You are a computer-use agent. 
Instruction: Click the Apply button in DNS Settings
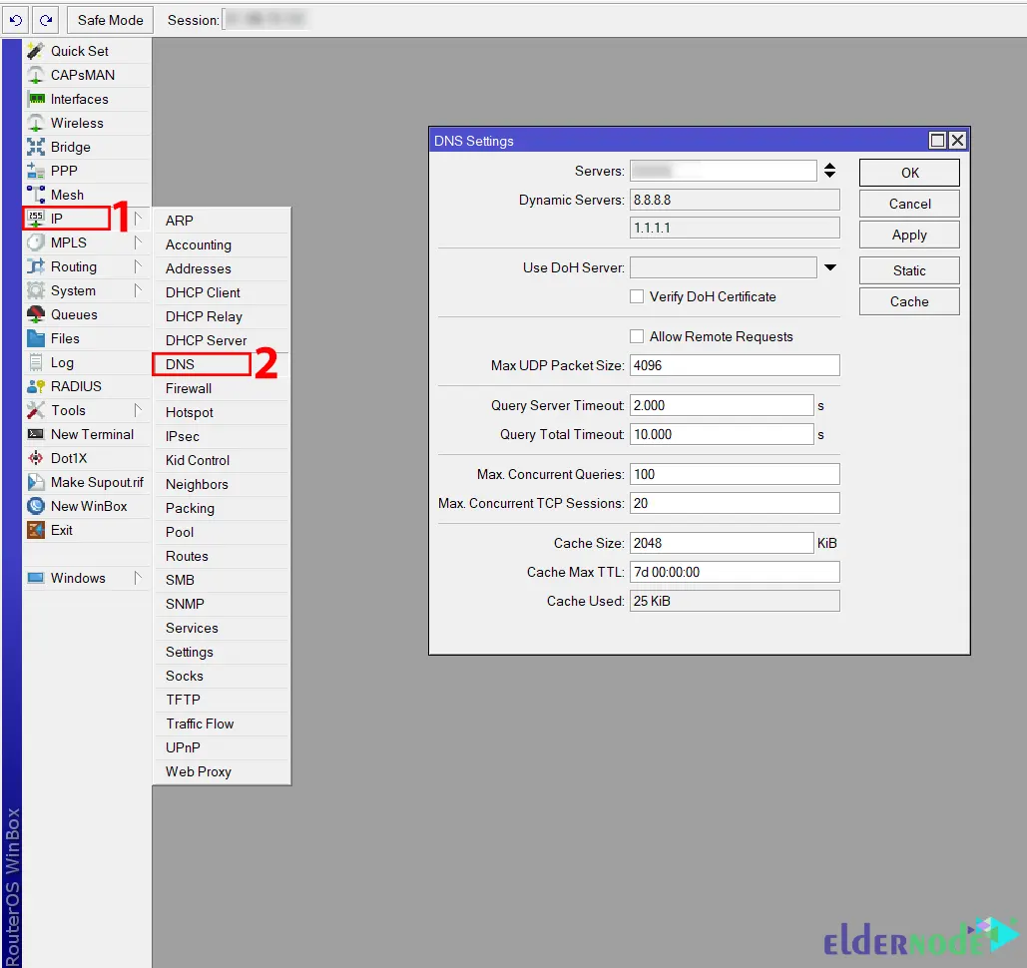click(909, 235)
